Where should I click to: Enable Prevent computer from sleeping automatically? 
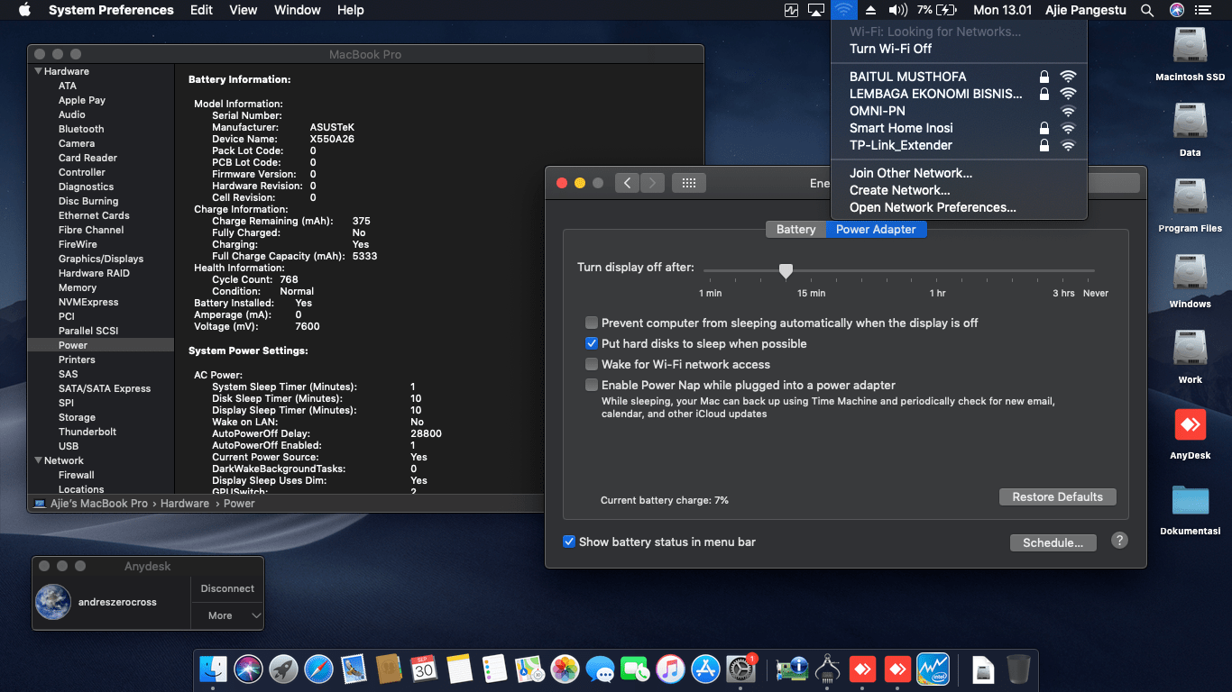click(x=592, y=323)
